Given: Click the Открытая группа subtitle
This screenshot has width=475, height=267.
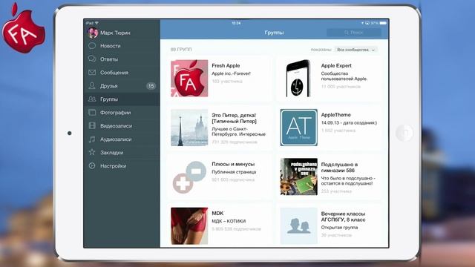Looking at the screenshot, I should pos(339,228).
